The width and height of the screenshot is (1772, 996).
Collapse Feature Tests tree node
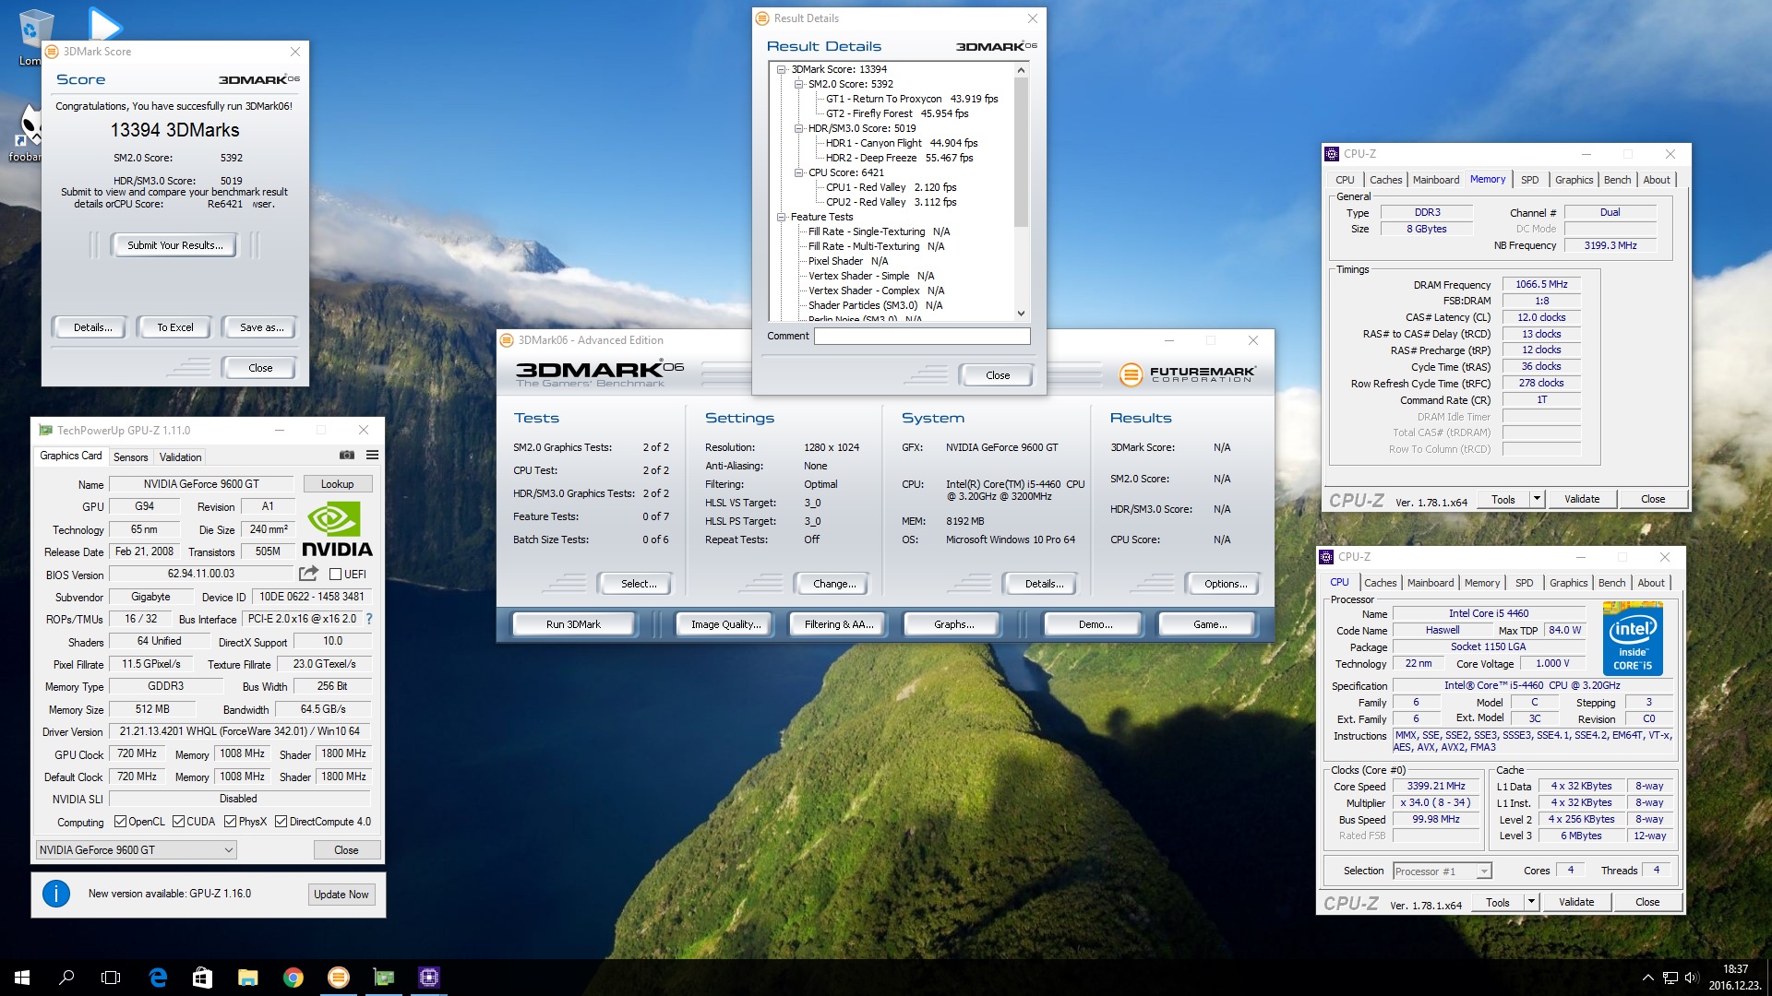(x=782, y=217)
